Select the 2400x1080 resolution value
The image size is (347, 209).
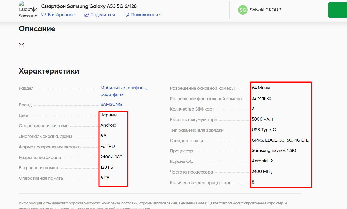(x=111, y=157)
